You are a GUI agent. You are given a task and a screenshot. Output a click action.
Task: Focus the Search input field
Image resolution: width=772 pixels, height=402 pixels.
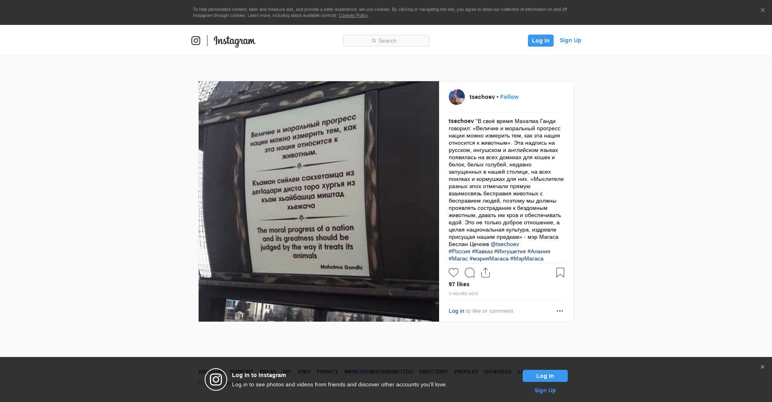[386, 41]
